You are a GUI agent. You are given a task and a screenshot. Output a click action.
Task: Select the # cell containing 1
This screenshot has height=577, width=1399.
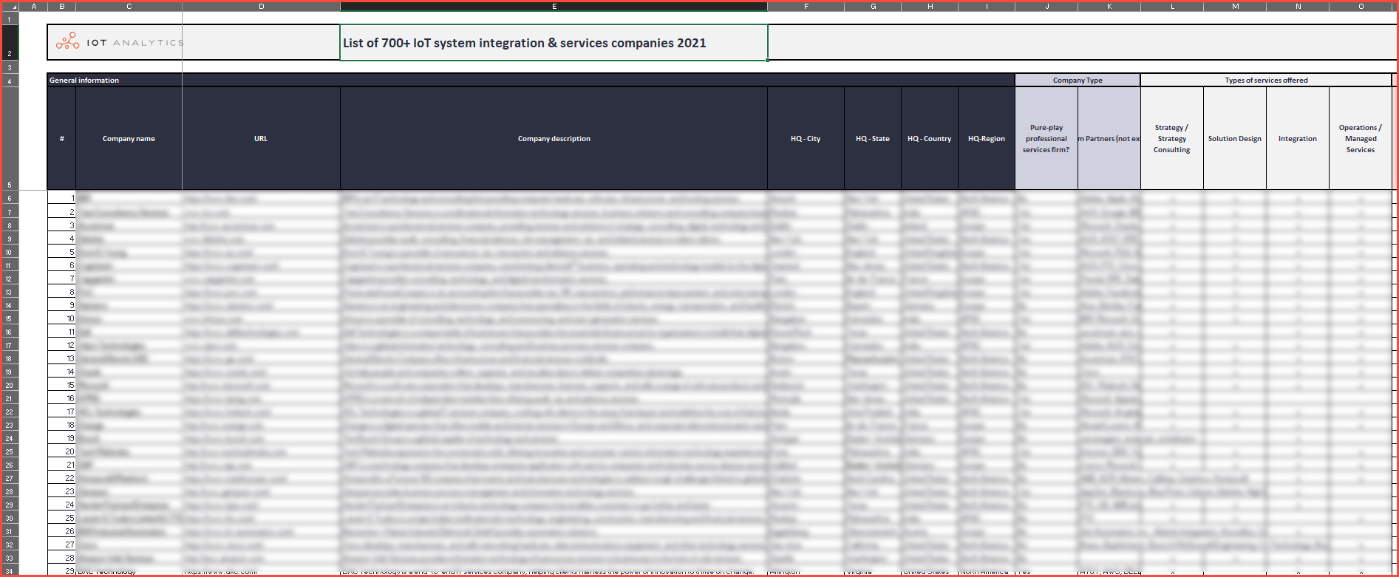click(x=61, y=198)
